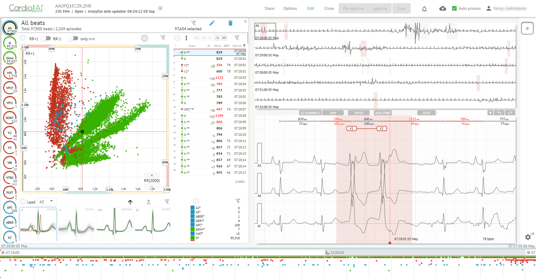The height and width of the screenshot is (278, 536).
Task: Click the undo arrow in ECG strip toolbar
Action: click(x=500, y=113)
